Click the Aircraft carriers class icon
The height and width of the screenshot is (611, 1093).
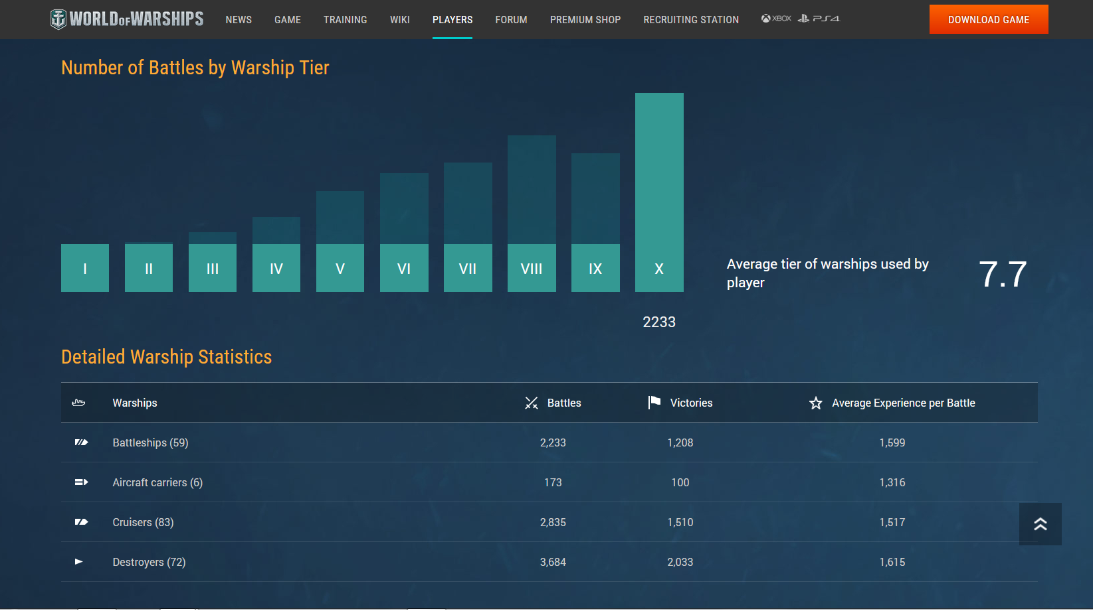pyautogui.click(x=81, y=482)
